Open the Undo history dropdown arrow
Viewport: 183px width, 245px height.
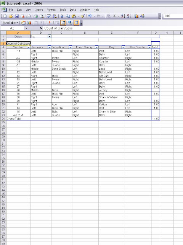pyautogui.click(x=94, y=16)
